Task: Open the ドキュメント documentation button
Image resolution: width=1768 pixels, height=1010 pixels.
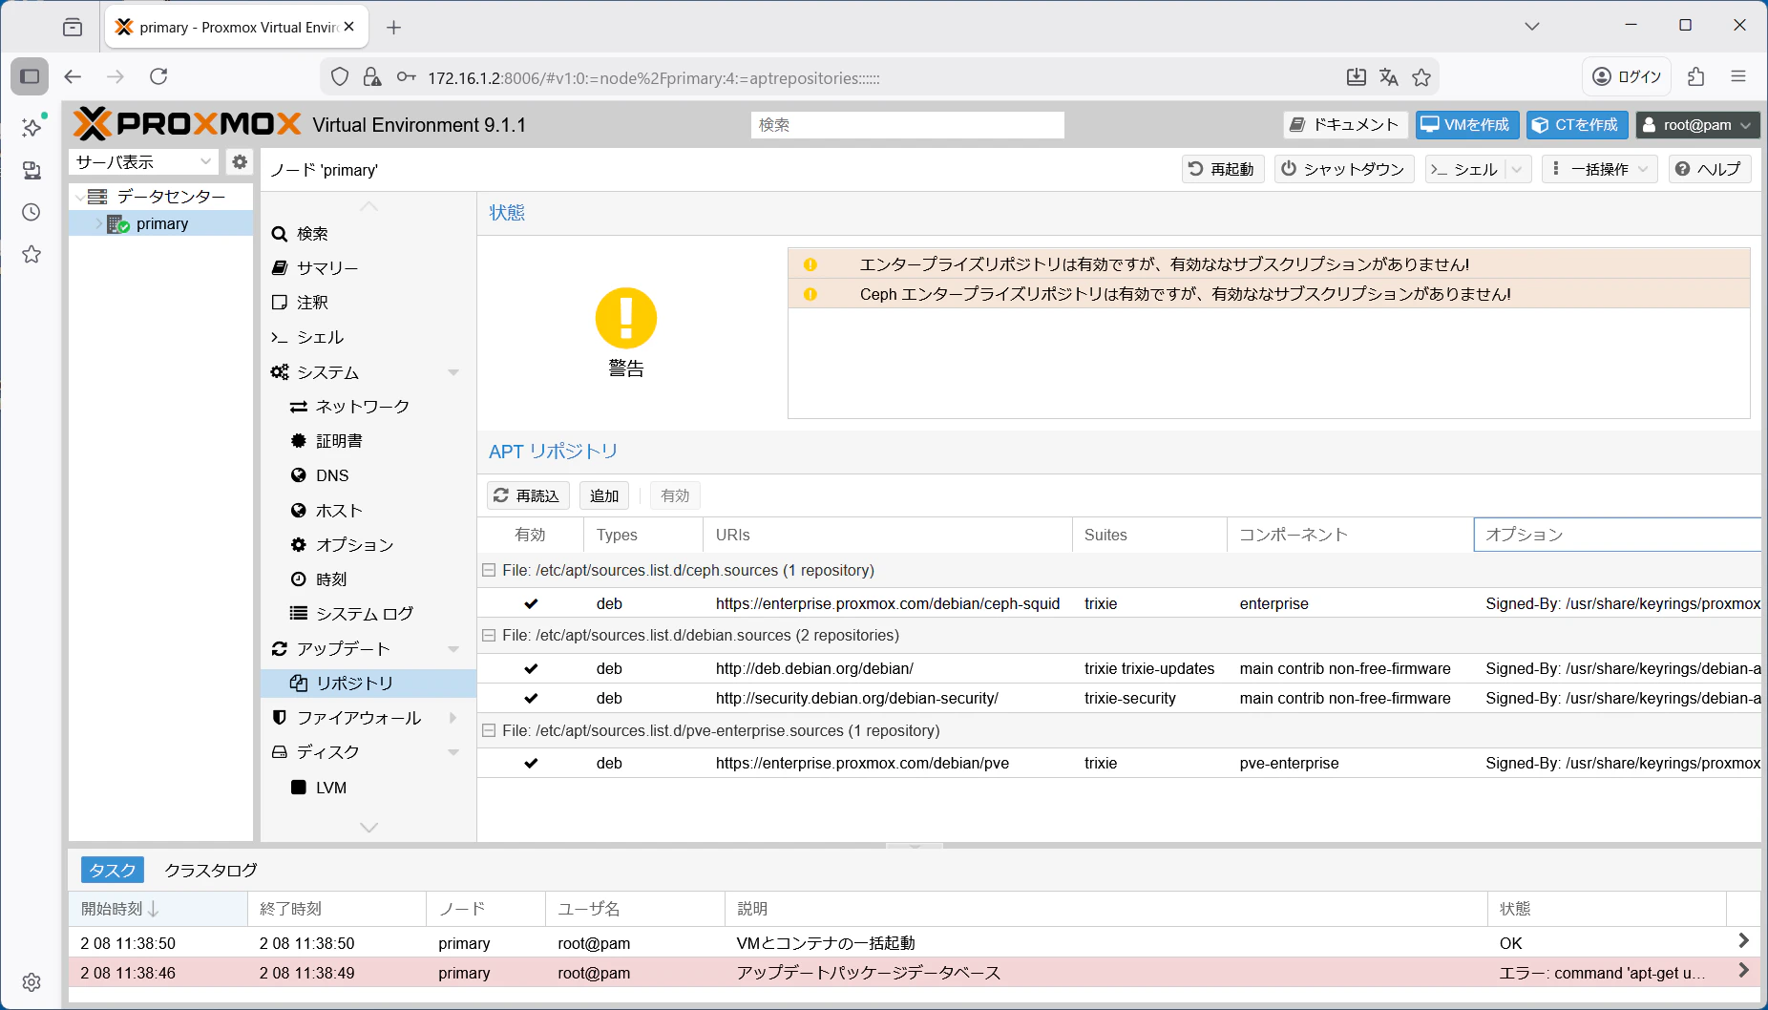Action: coord(1344,125)
